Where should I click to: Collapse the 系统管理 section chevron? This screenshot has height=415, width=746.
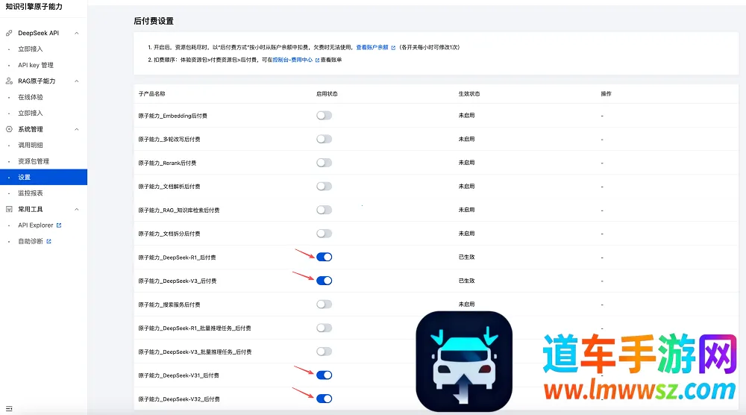pyautogui.click(x=77, y=129)
